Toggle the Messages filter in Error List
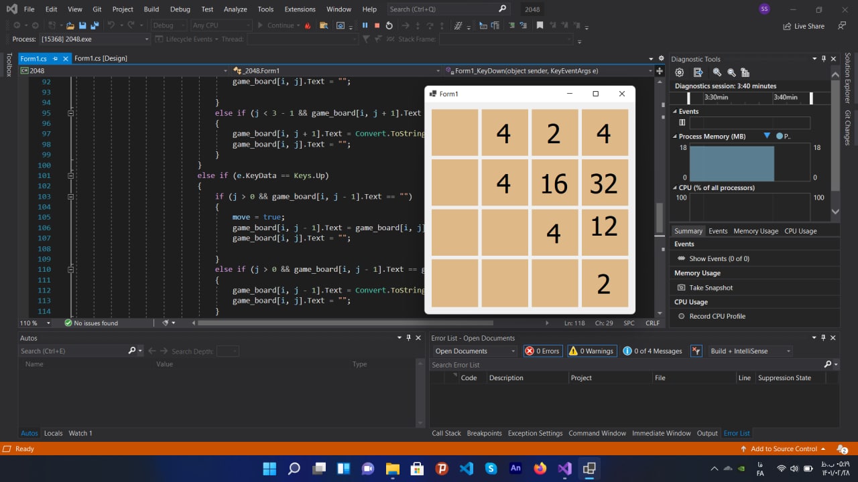Image resolution: width=858 pixels, height=482 pixels. point(652,351)
